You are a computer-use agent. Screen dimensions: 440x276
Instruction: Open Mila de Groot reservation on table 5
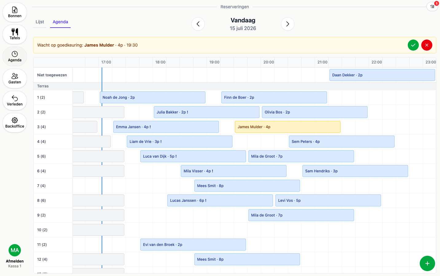pos(301,156)
